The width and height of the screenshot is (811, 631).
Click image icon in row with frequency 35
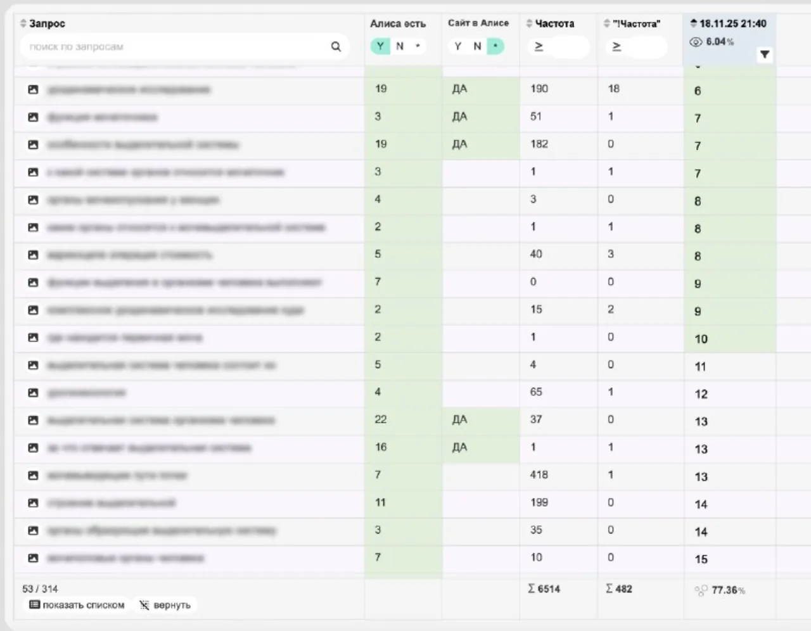click(34, 531)
